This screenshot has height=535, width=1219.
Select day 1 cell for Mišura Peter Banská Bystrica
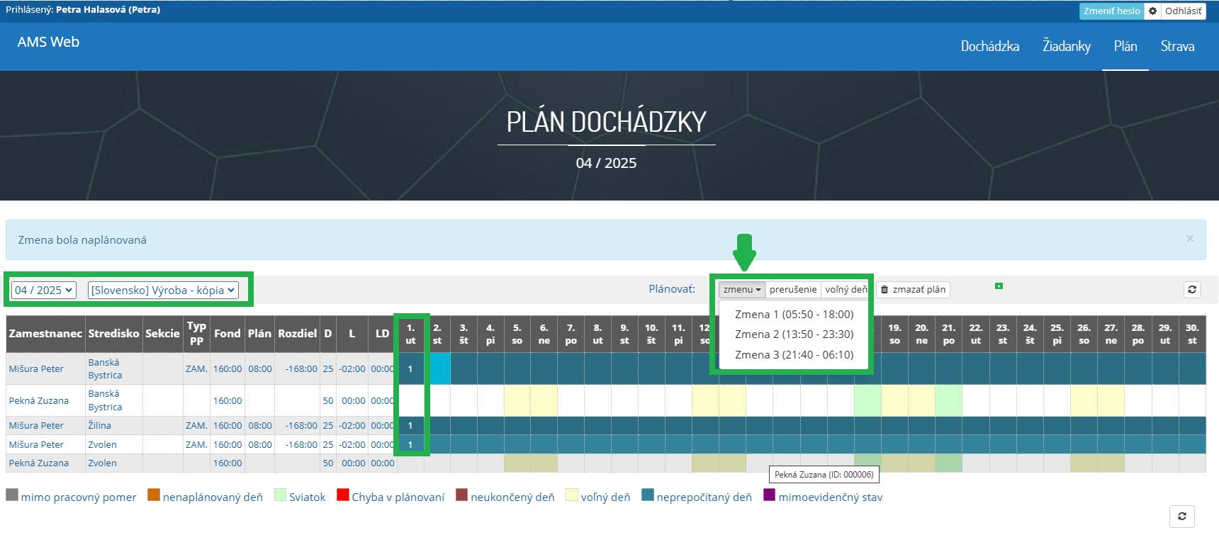coord(410,368)
